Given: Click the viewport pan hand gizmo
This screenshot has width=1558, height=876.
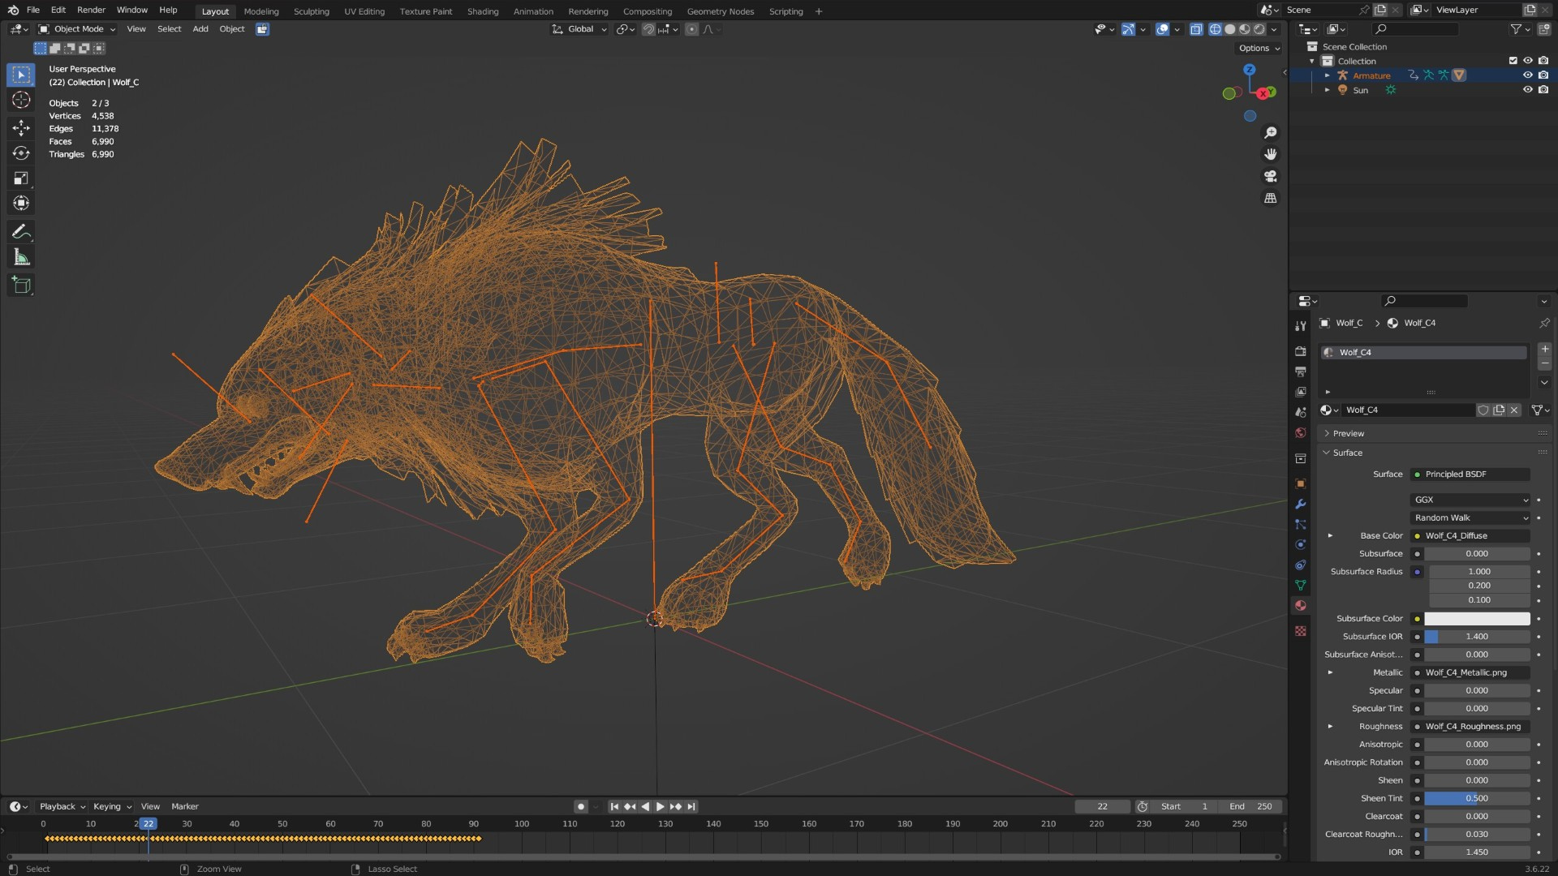Looking at the screenshot, I should [x=1271, y=154].
